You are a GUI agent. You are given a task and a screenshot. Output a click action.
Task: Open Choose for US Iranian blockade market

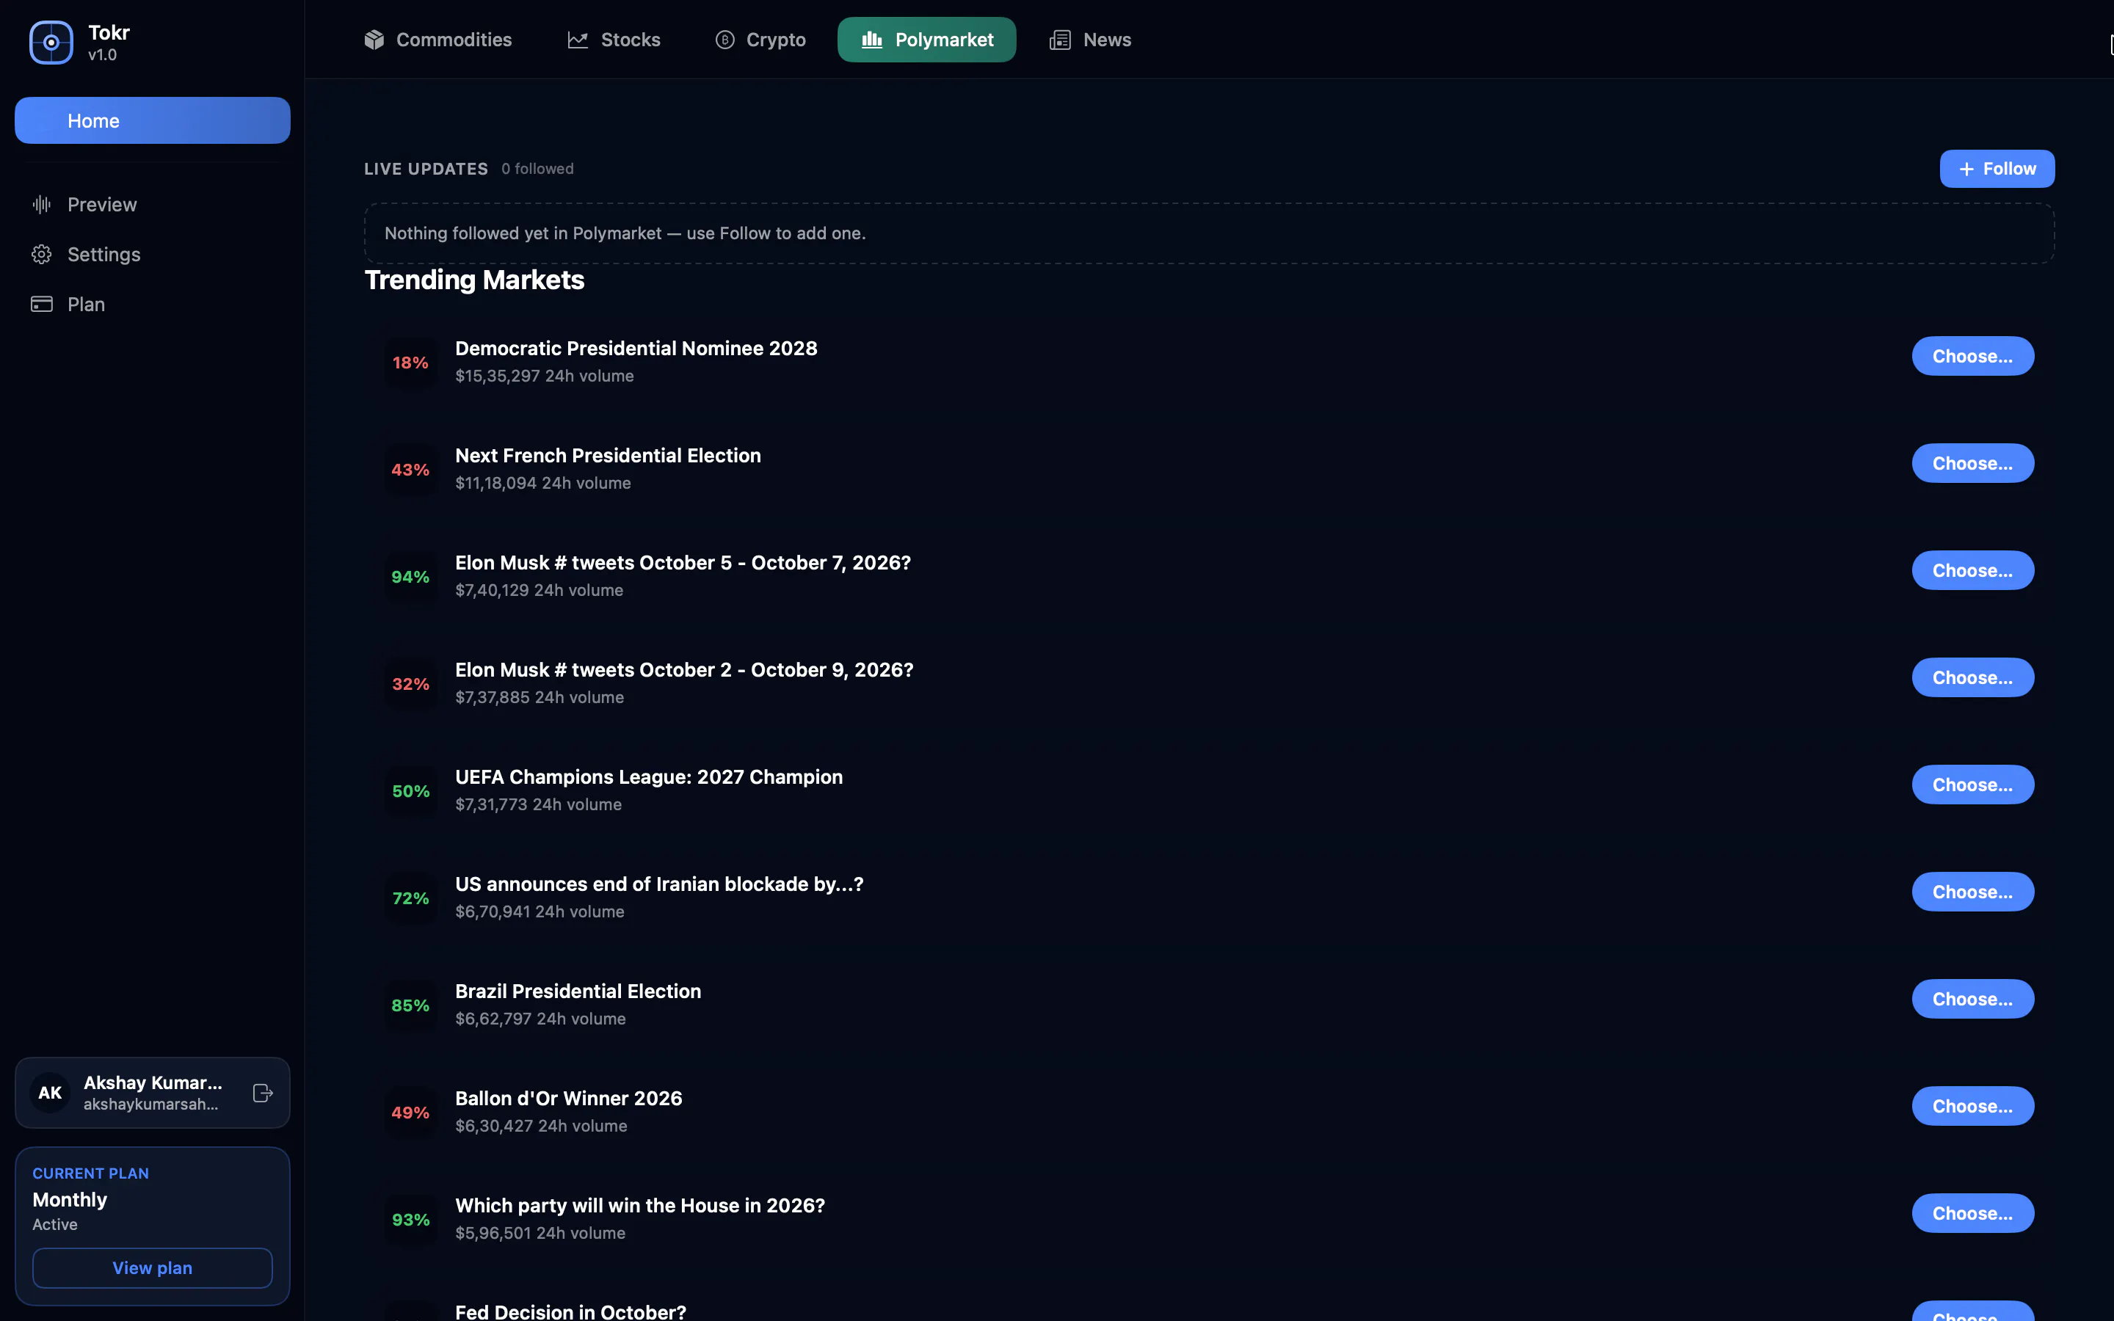click(1972, 892)
